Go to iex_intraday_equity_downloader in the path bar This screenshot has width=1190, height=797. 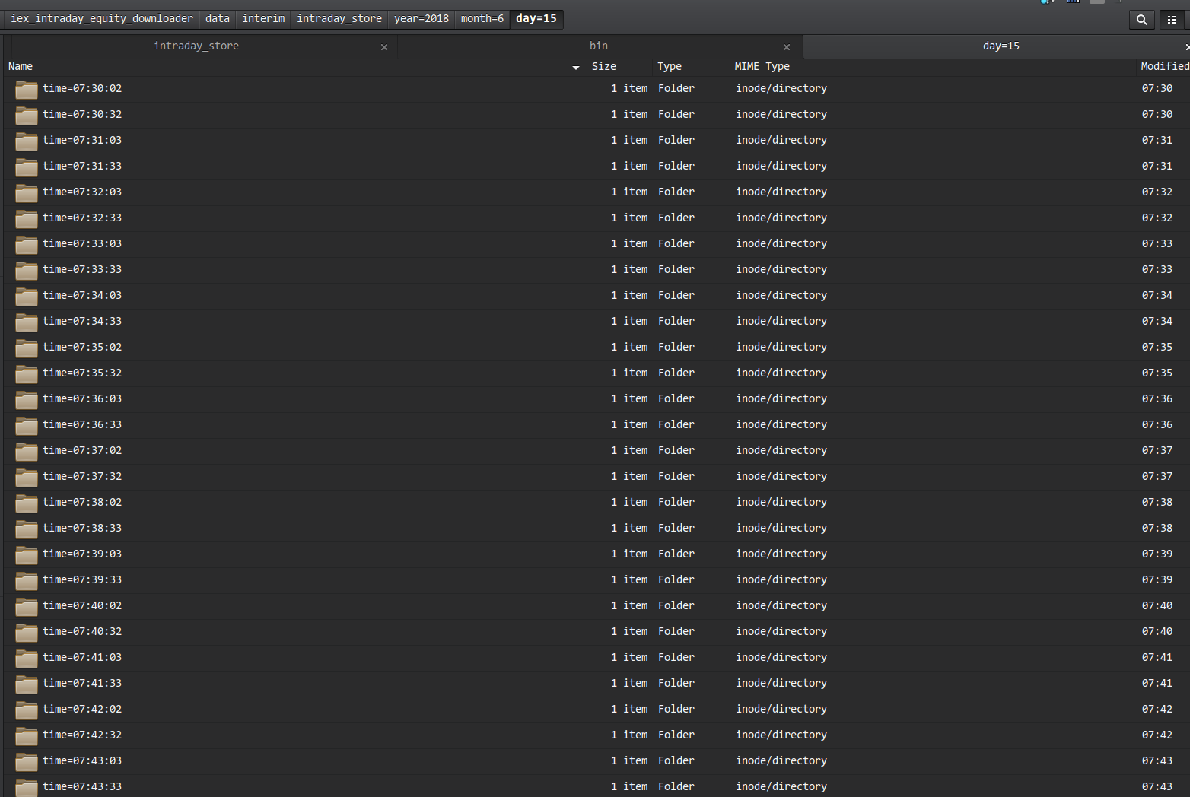pos(102,18)
